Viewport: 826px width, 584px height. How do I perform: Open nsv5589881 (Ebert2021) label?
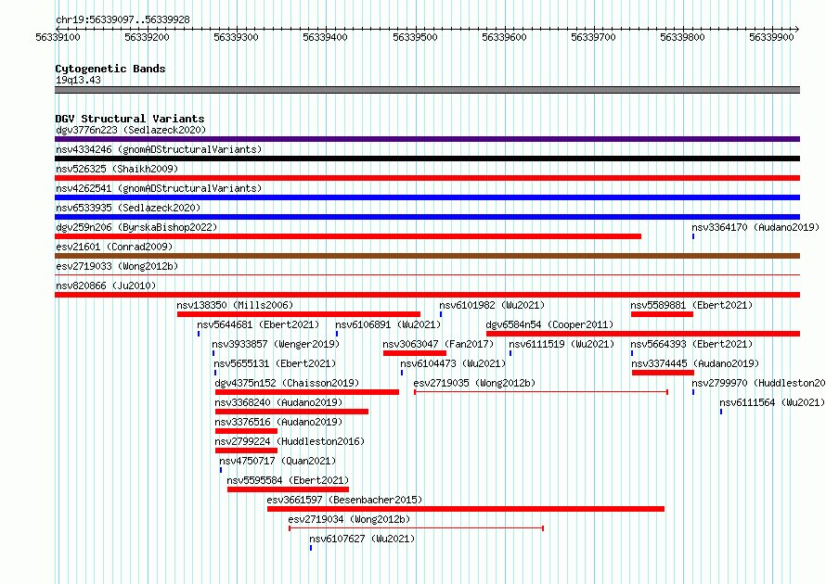coord(691,305)
